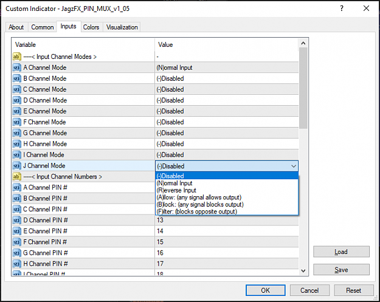The width and height of the screenshot is (380, 302).
Task: Click the F Channel PIN # value 15
Action: tap(227, 242)
